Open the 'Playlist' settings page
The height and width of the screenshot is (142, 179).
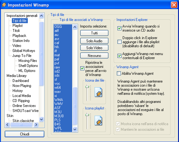click(18, 26)
